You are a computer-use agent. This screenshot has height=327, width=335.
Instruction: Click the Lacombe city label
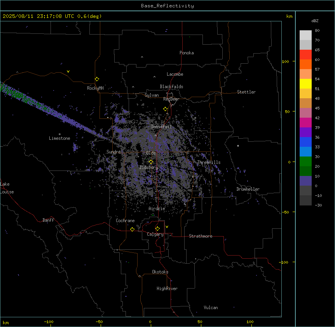[x=175, y=74]
